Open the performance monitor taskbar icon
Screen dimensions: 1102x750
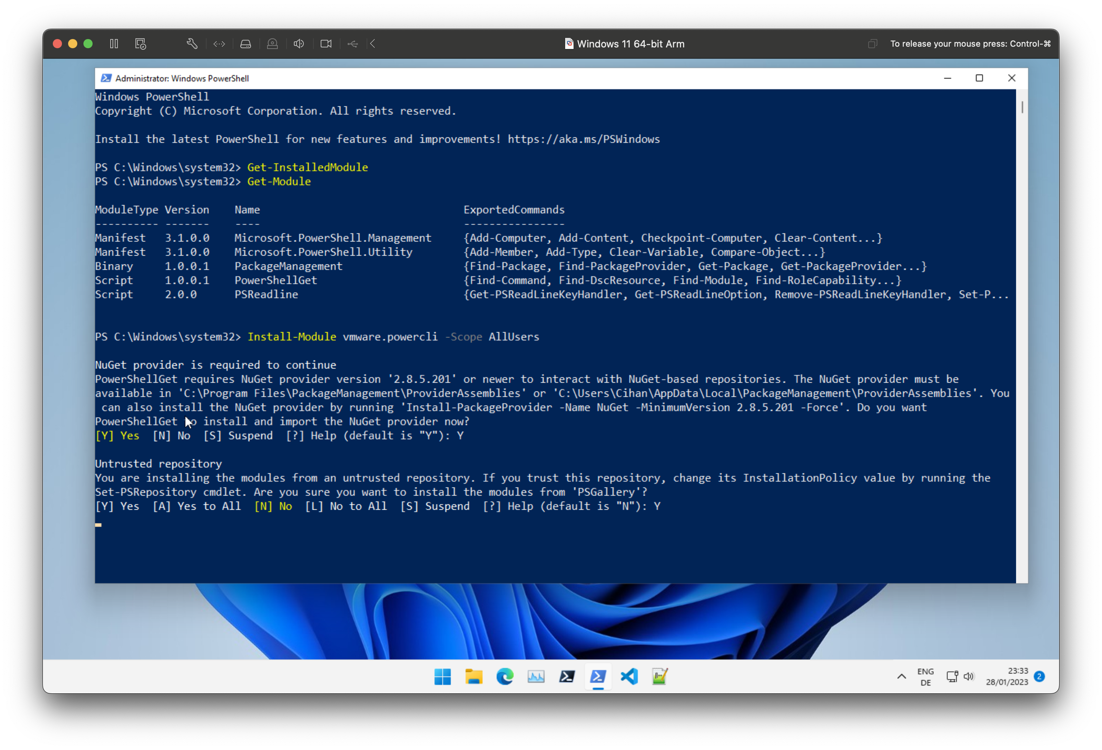click(536, 677)
